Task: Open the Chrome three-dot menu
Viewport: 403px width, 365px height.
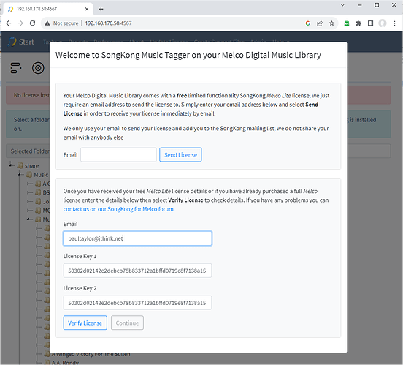Action: [394, 23]
